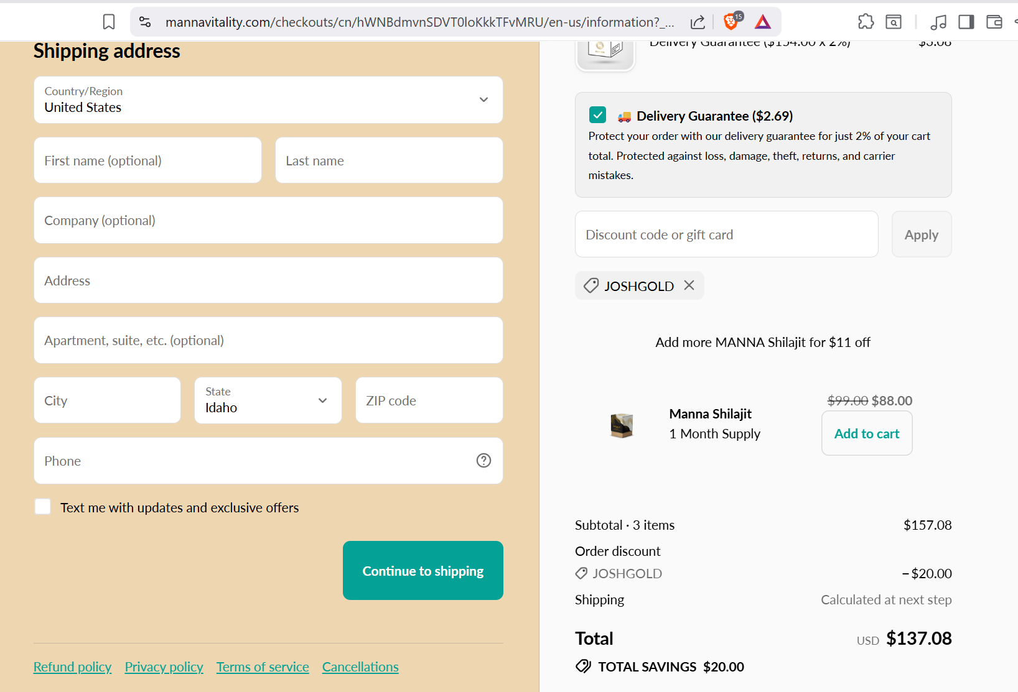The image size is (1018, 692).
Task: Open the Refund policy link
Action: tap(72, 667)
